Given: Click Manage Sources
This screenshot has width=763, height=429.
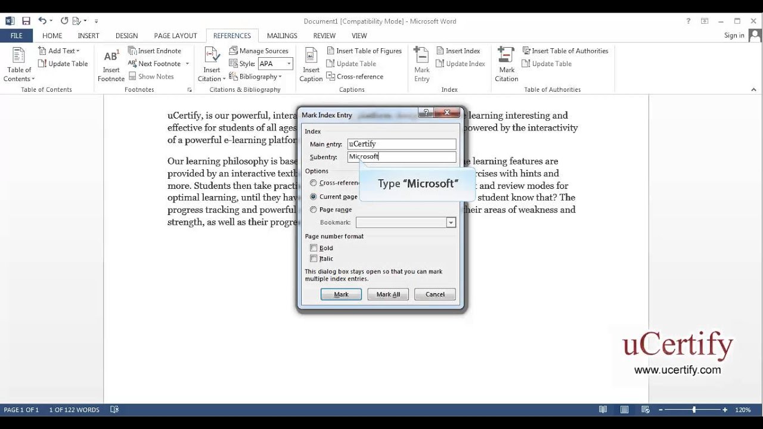Looking at the screenshot, I should point(259,51).
